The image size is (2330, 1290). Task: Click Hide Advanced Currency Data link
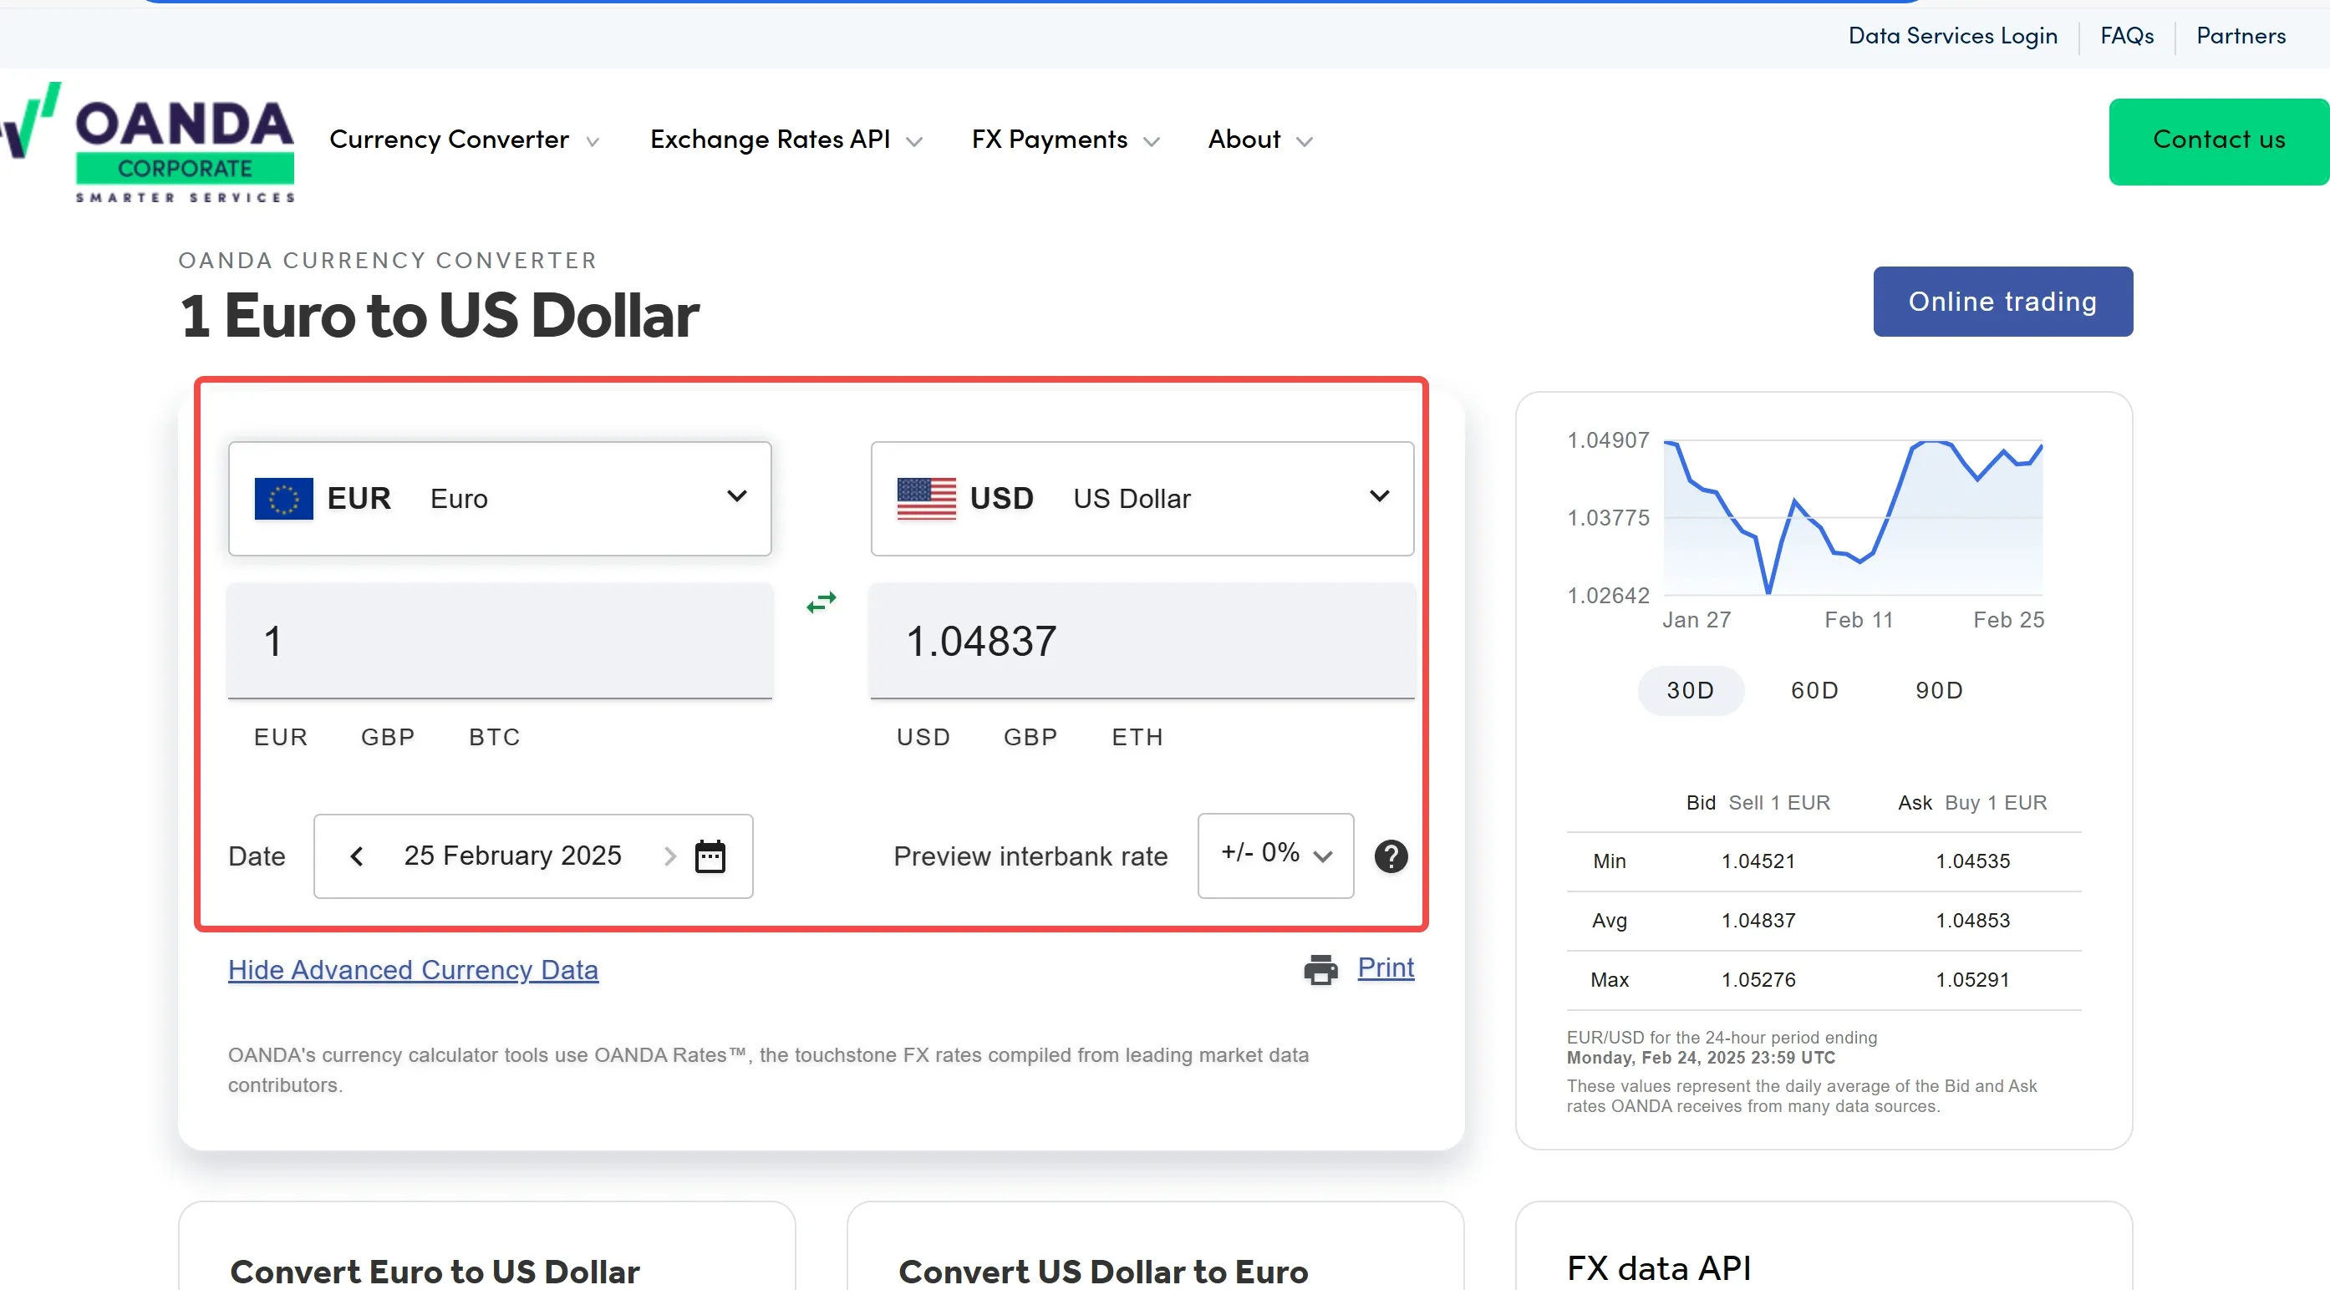414,969
